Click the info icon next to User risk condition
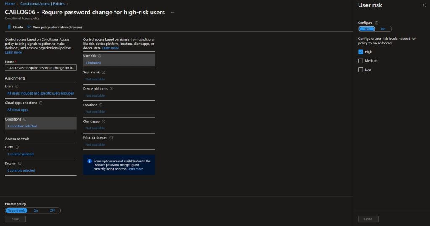The image size is (430, 226). point(100,56)
